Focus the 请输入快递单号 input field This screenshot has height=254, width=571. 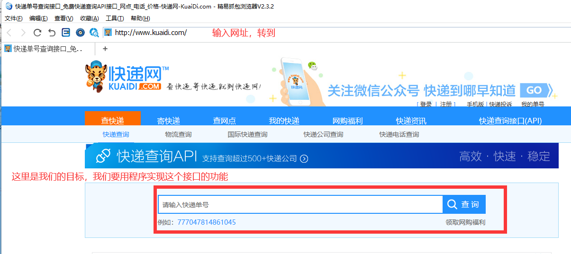pos(300,205)
